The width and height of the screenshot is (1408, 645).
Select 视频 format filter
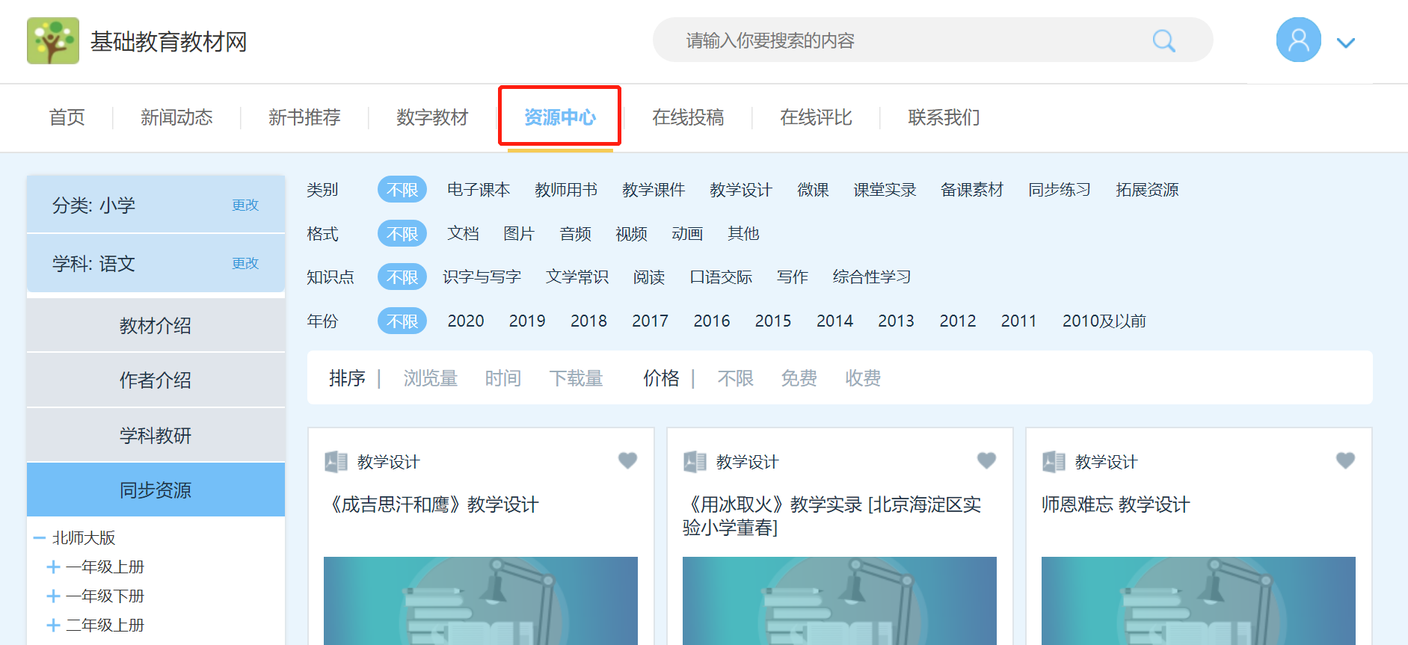pyautogui.click(x=631, y=234)
